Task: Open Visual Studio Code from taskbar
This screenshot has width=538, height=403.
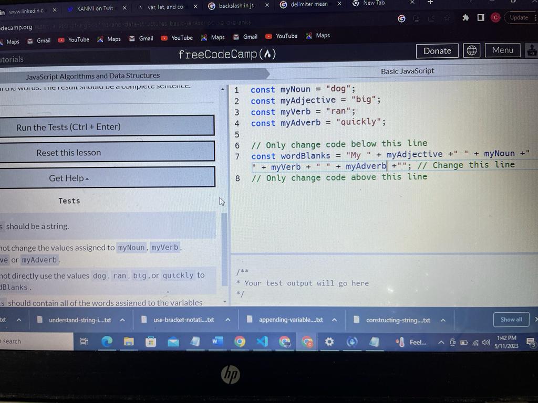Action: 262,341
